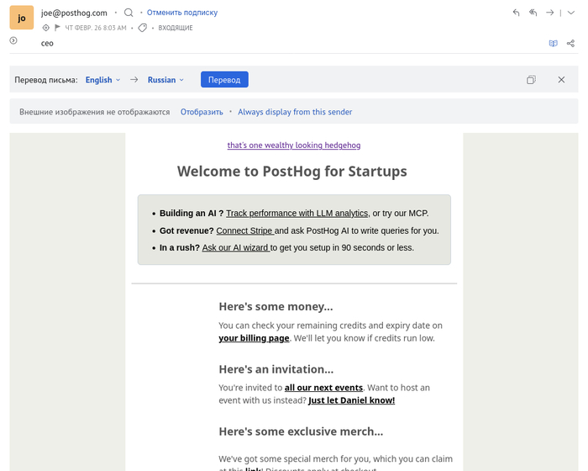This screenshot has width=588, height=471.
Task: Toggle the flag on this message
Action: [57, 28]
